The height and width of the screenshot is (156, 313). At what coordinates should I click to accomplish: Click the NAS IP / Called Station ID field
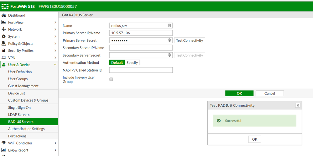click(x=141, y=70)
